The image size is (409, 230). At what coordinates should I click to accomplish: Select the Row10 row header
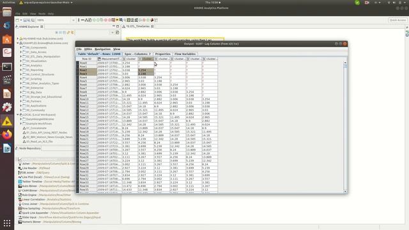pos(88,99)
